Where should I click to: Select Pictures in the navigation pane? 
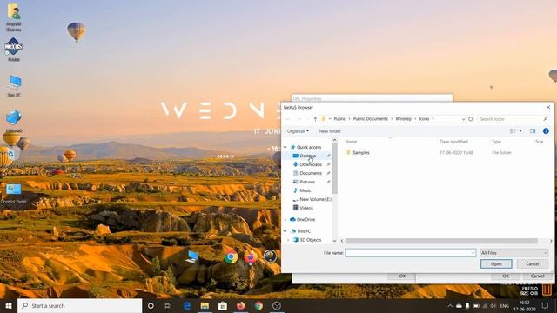pyautogui.click(x=307, y=182)
